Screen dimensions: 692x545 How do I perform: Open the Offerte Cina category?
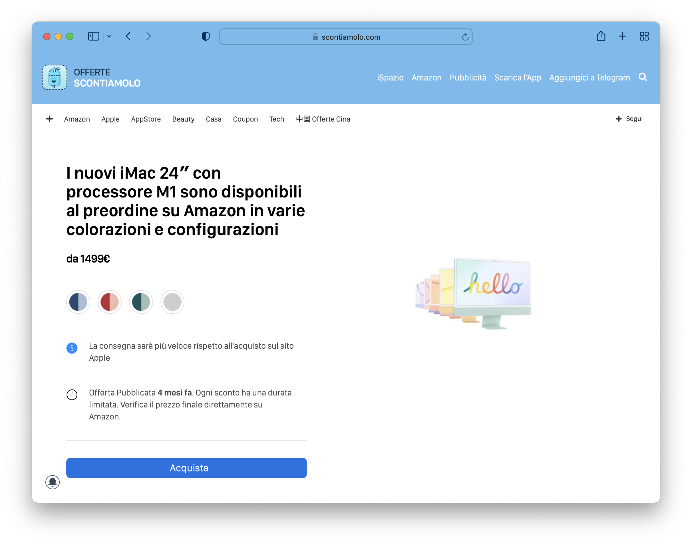[323, 119]
